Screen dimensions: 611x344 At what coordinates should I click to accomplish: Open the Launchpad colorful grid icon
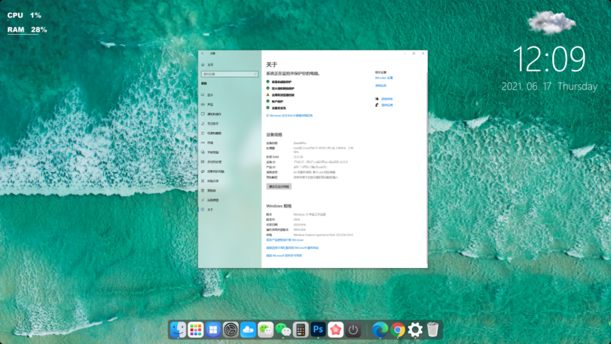[196, 330]
